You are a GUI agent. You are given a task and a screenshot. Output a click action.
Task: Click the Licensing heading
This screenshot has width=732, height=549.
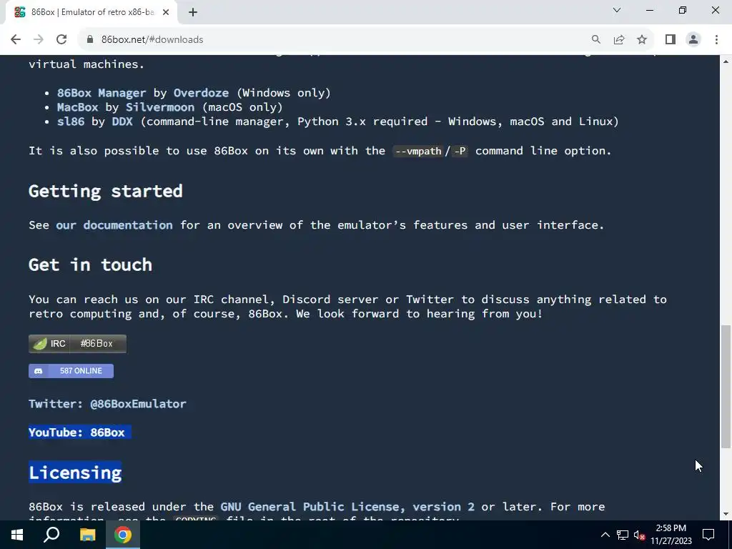pos(75,473)
